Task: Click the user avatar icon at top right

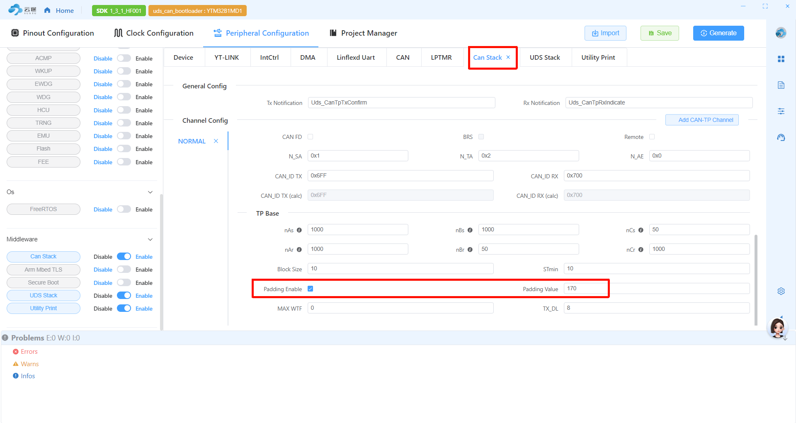Action: coord(781,33)
